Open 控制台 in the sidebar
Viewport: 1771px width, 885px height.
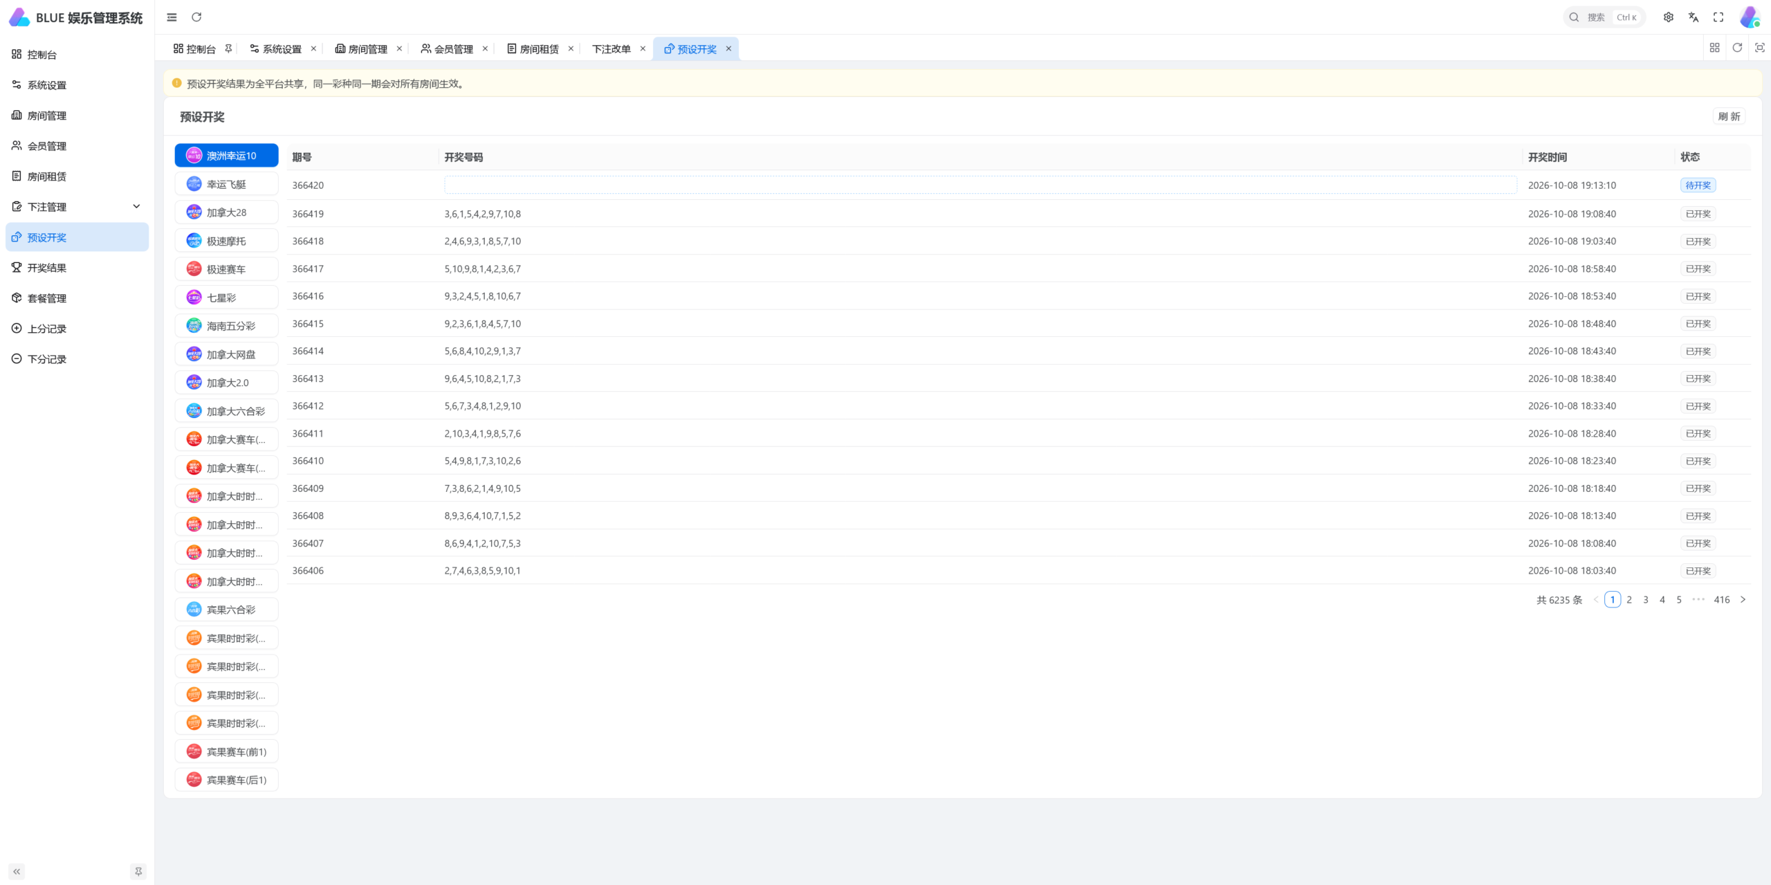point(77,55)
